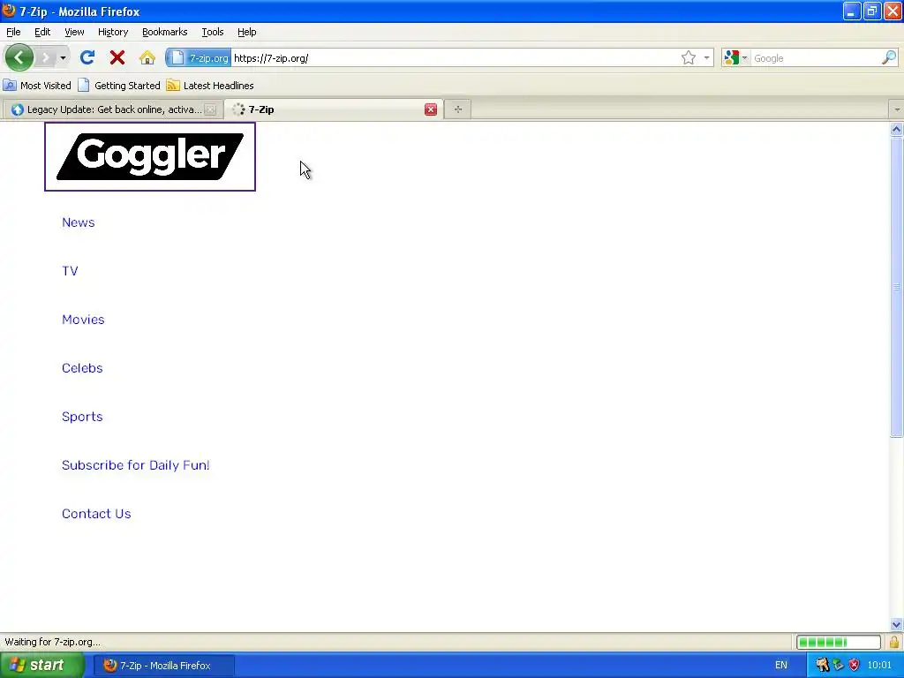Click the Most Visited bookmark icon
904x678 pixels.
point(9,86)
